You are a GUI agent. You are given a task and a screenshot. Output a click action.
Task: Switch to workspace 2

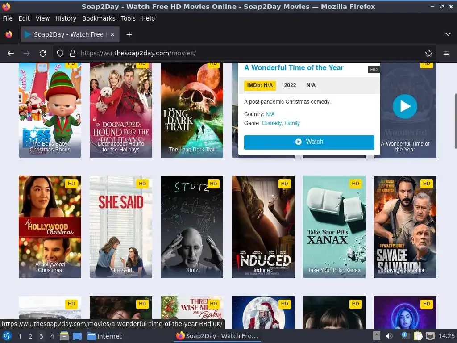(31, 336)
